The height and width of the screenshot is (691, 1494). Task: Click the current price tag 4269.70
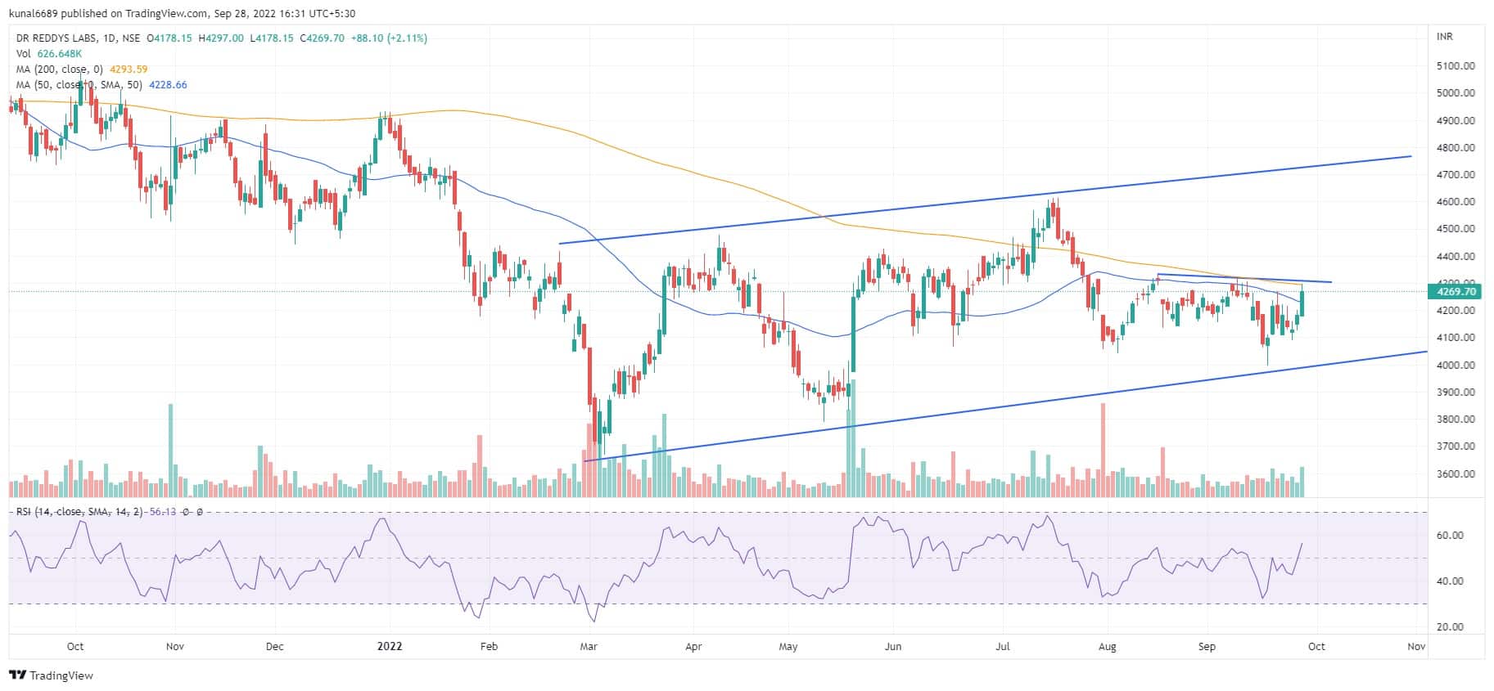(x=1456, y=291)
